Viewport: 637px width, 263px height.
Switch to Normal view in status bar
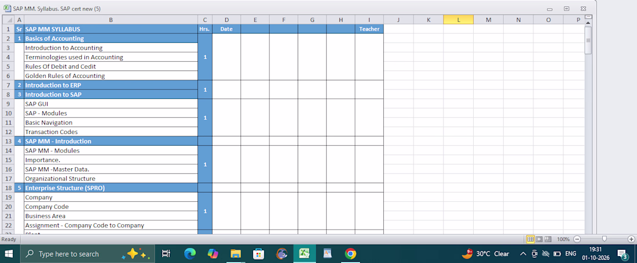(530, 239)
